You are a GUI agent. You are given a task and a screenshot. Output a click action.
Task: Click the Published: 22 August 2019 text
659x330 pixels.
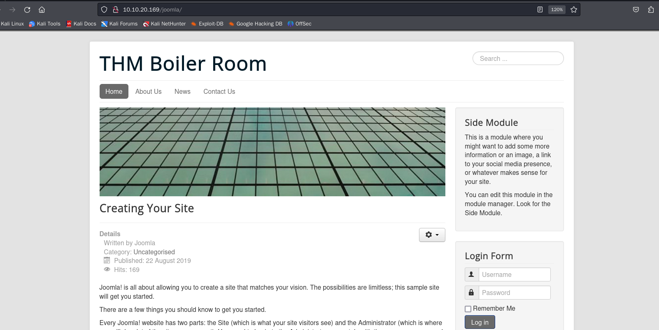152,261
